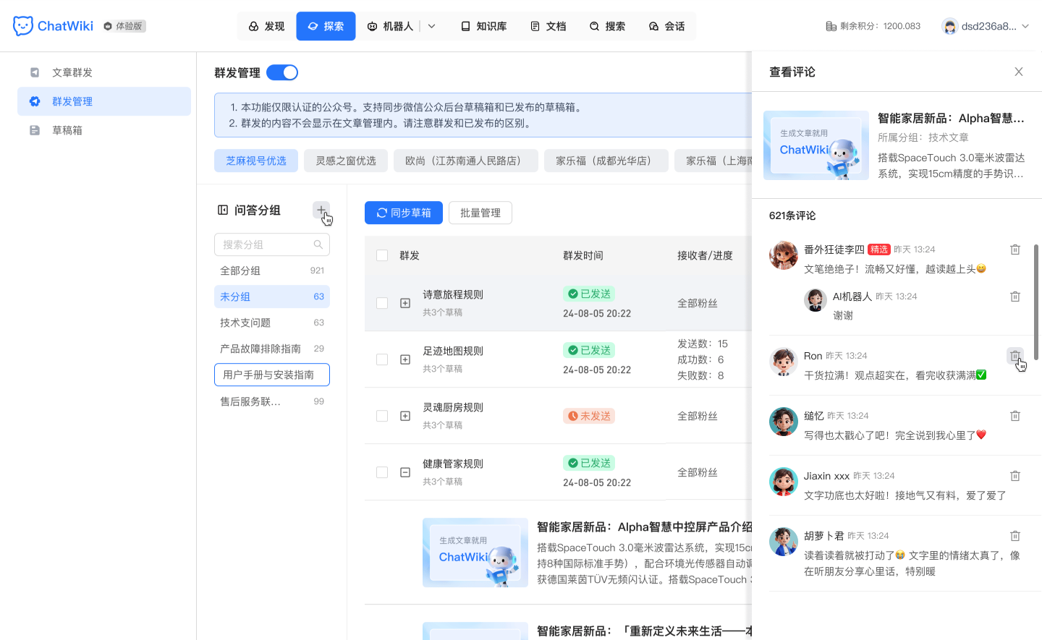
Task: Check the checkbox for 诗意旅程规则 row
Action: (x=382, y=303)
